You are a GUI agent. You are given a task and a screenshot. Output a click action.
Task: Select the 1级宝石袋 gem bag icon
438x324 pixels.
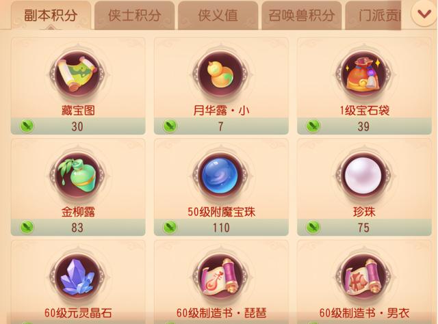tap(364, 75)
